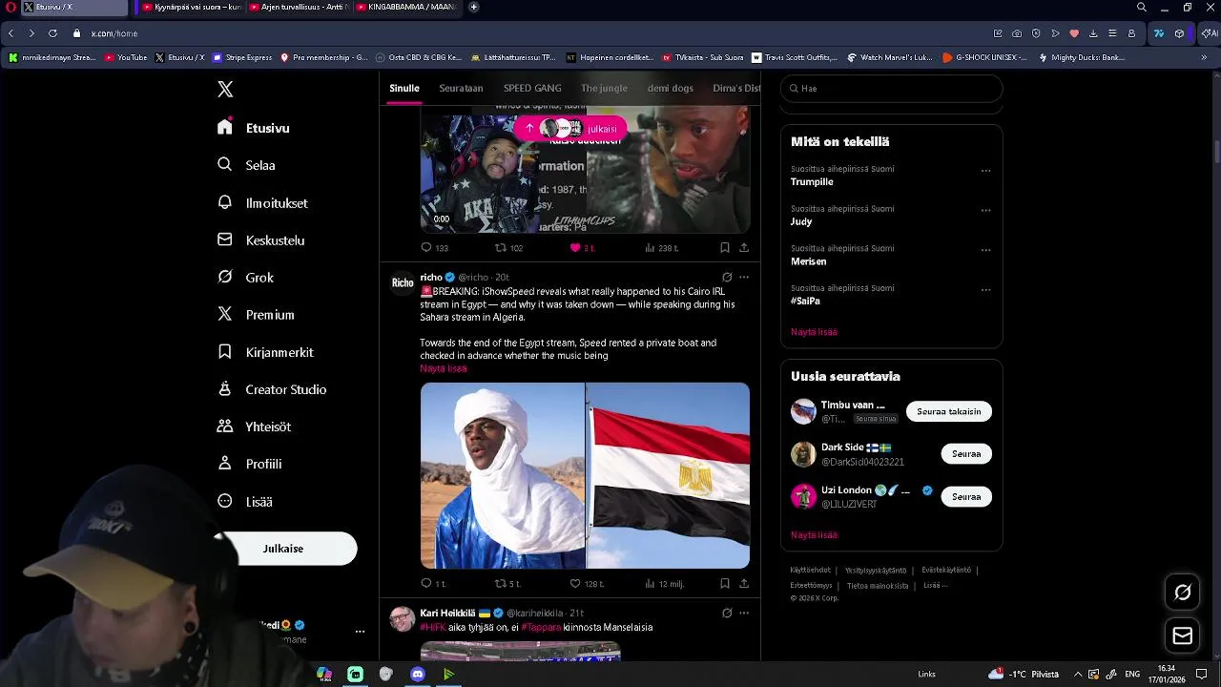Switch to the Seurataan tab

(x=461, y=88)
